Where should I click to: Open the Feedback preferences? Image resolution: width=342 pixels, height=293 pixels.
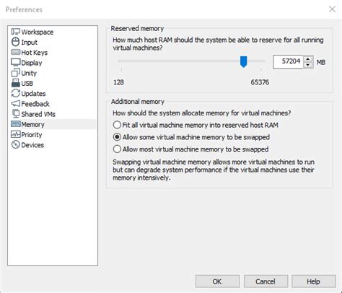[x=35, y=104]
